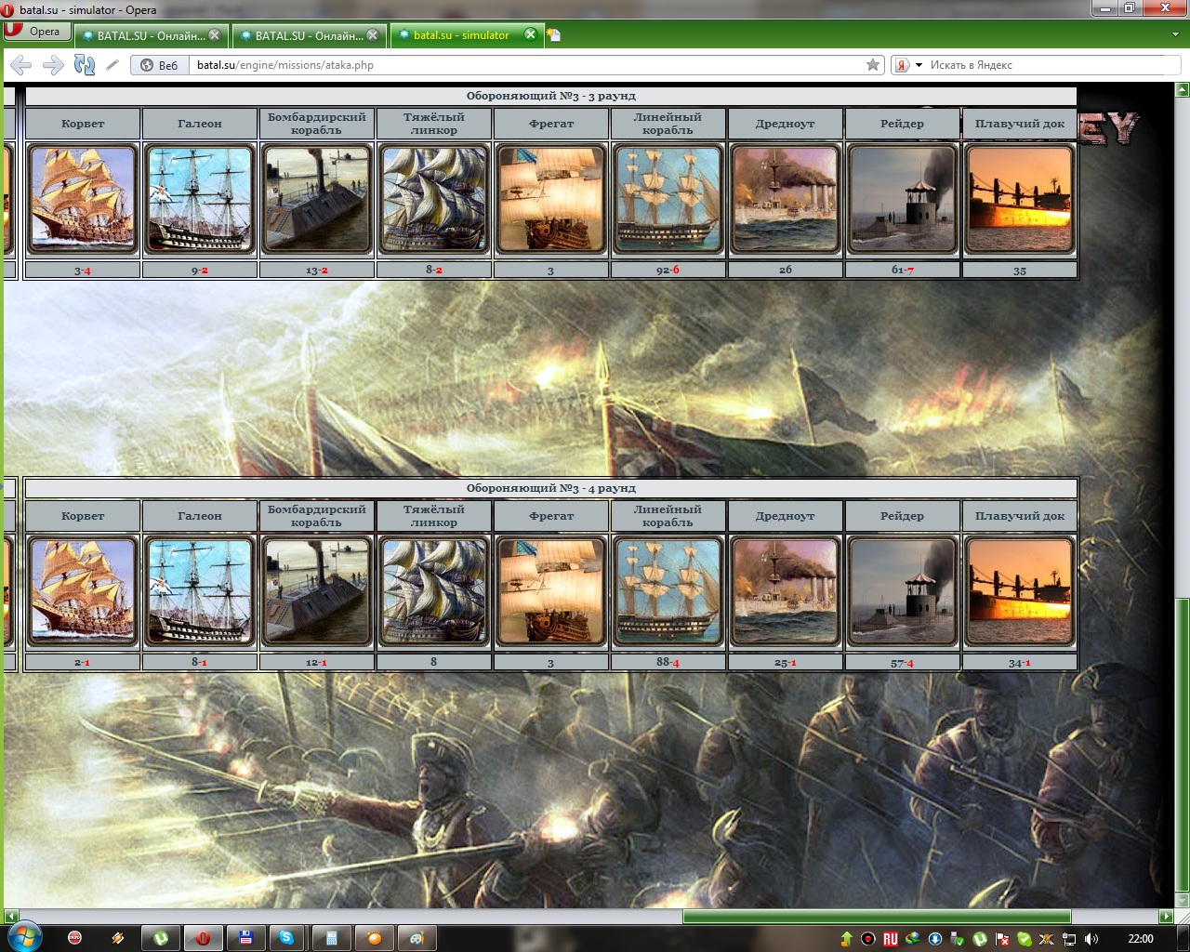Go forward with the browser forward arrow

53,65
